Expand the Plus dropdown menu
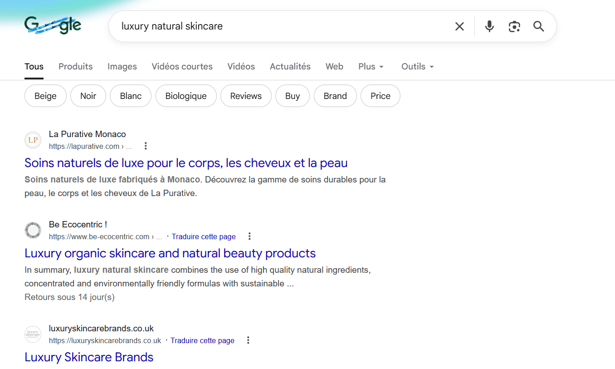 pyautogui.click(x=371, y=66)
